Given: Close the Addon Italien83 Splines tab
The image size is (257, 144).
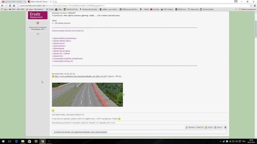Looking at the screenshot, I should click(51, 2).
